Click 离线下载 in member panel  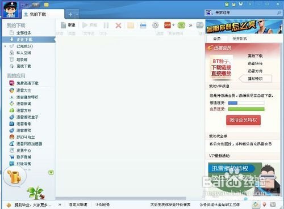(x=255, y=56)
